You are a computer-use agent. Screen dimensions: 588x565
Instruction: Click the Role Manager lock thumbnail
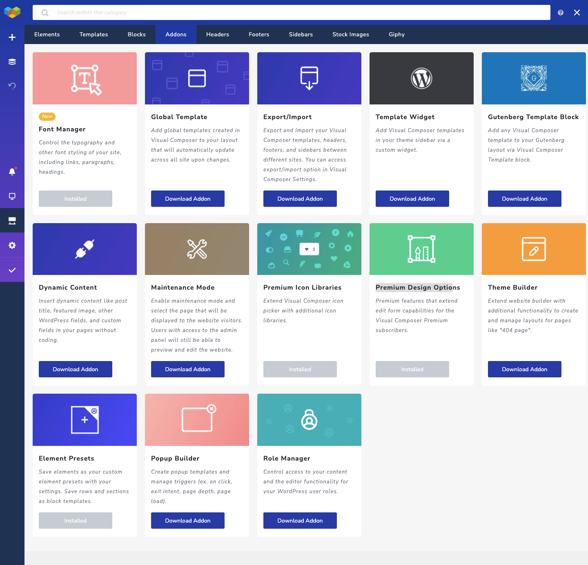point(309,420)
